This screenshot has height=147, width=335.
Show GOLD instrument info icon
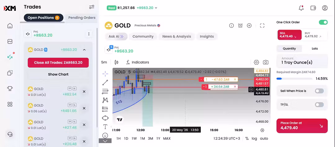click(231, 26)
